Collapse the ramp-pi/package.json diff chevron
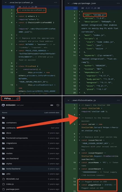This screenshot has width=122, height=192. click(68, 3)
